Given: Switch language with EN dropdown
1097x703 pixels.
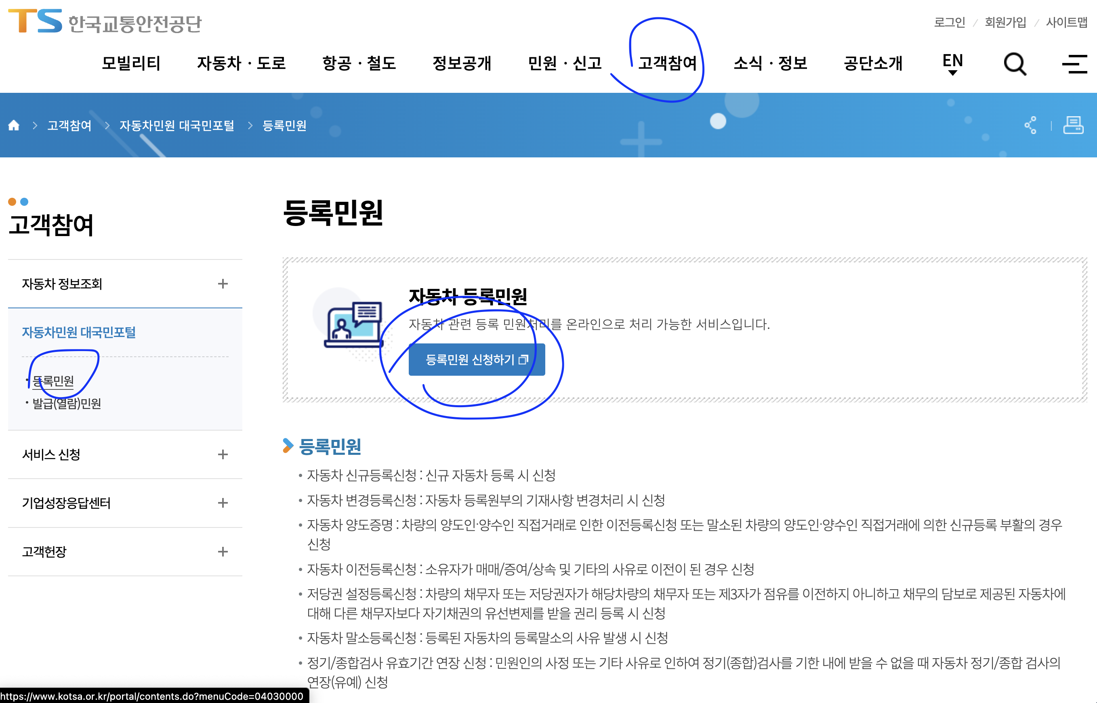Looking at the screenshot, I should pos(953,63).
